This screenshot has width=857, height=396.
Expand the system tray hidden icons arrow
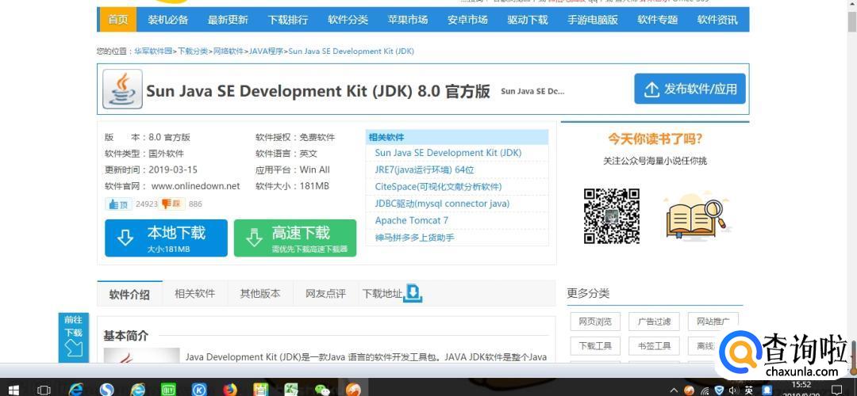(674, 390)
